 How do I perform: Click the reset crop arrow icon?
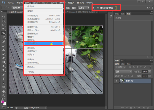tap(148, 8)
